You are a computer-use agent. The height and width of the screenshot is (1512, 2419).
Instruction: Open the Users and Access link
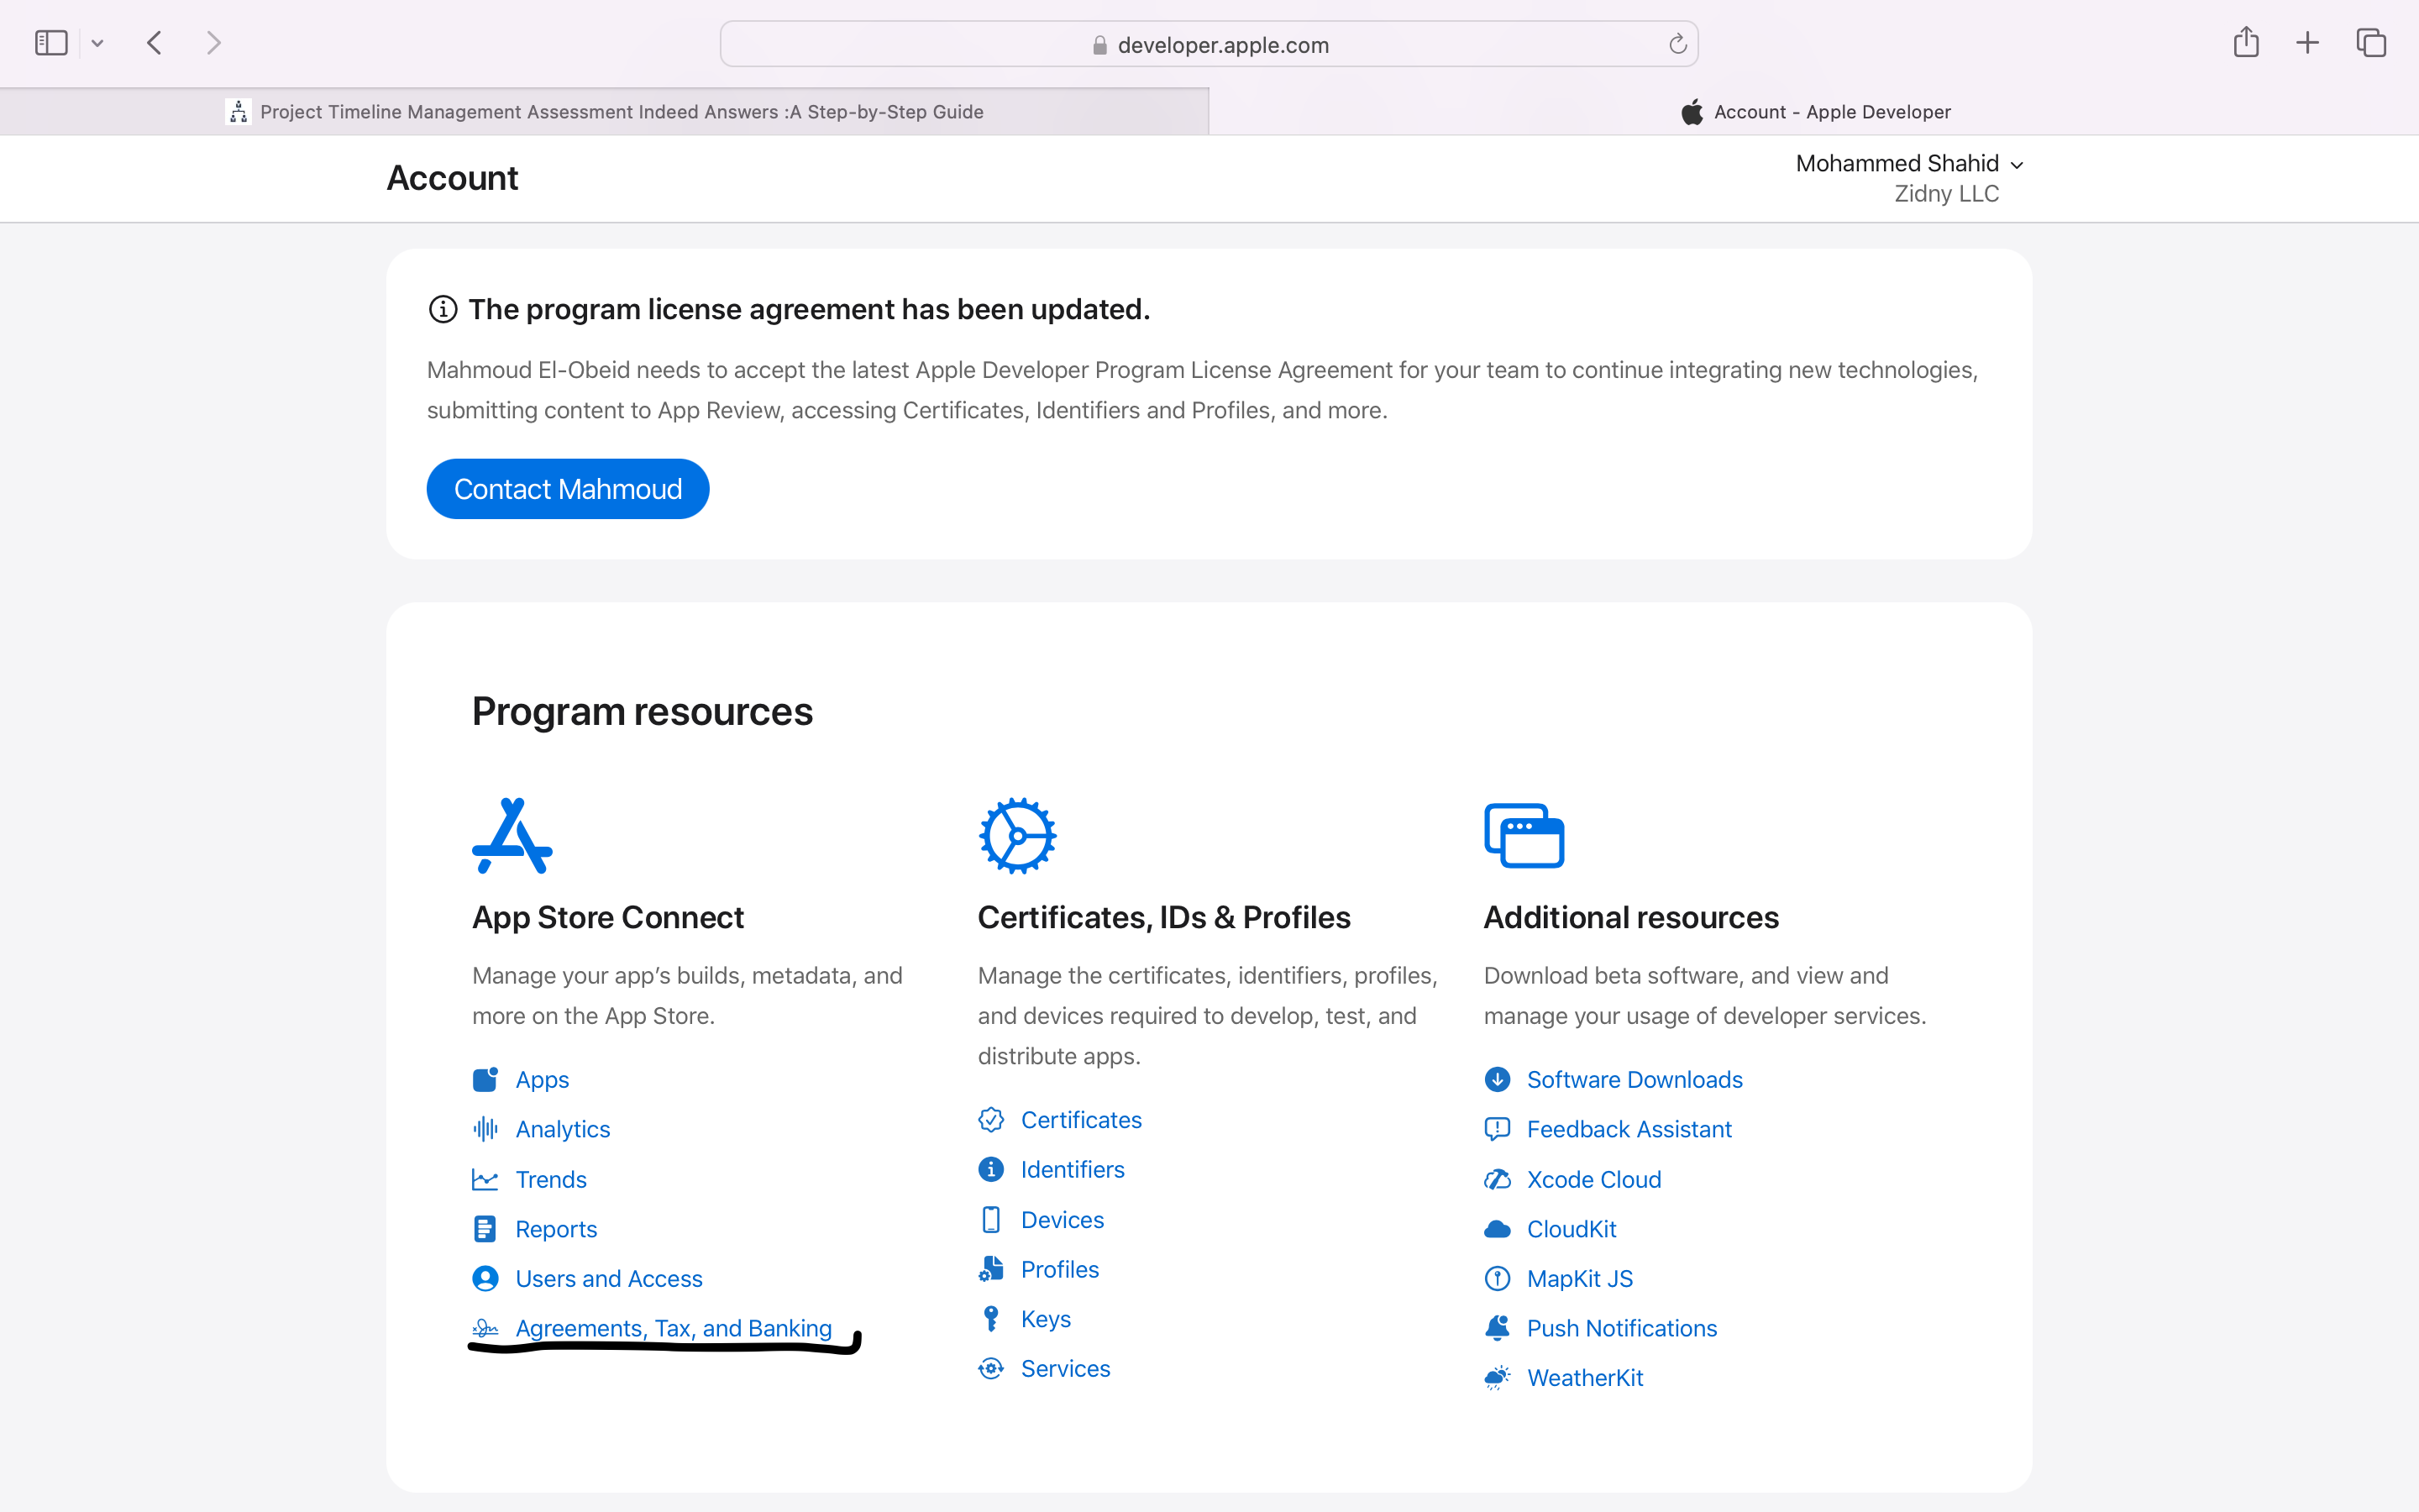(608, 1278)
